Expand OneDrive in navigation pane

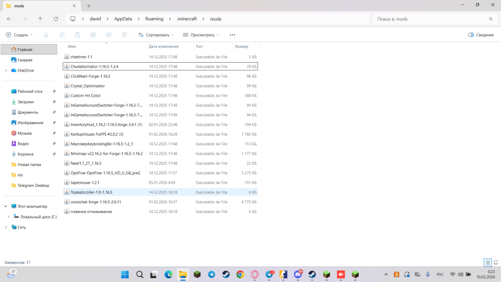6,71
